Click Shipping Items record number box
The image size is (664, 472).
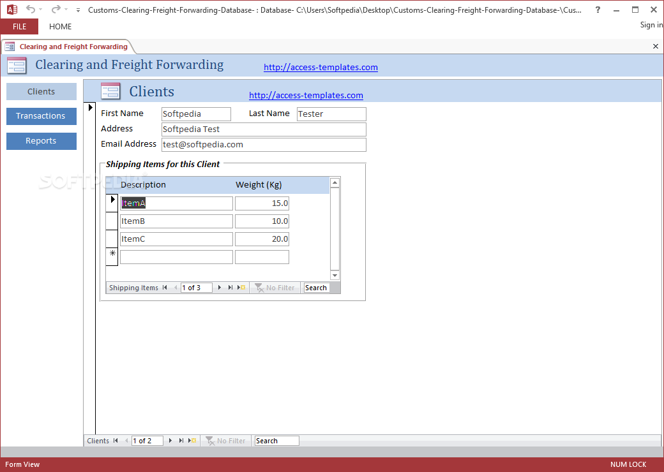point(197,288)
